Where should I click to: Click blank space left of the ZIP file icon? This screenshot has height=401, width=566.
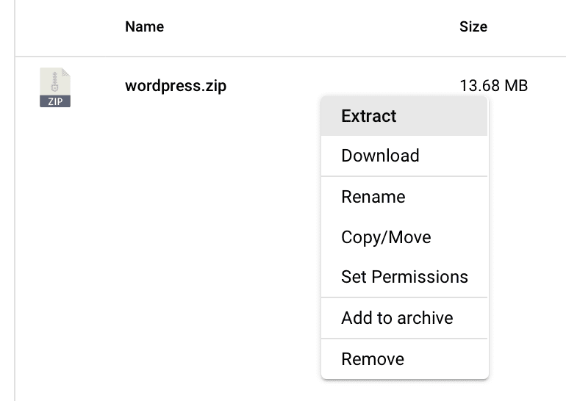click(27, 87)
